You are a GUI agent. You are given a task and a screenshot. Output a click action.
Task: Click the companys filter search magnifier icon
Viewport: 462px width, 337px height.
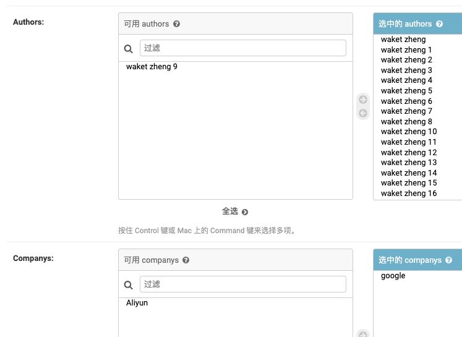point(129,285)
